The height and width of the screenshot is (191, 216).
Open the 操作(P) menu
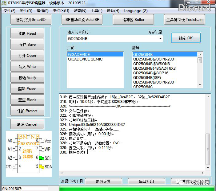click(x=42, y=11)
